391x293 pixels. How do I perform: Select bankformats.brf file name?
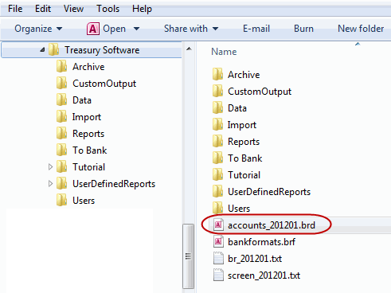coord(261,242)
